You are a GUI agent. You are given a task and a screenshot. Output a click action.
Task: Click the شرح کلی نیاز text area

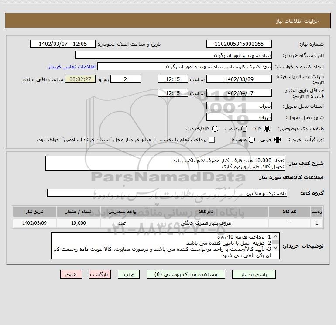(165, 163)
